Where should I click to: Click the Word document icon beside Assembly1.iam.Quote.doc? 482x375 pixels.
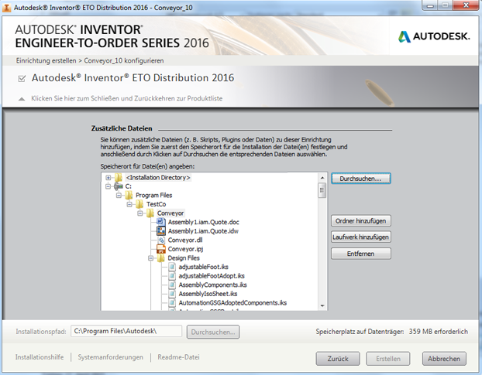click(161, 222)
